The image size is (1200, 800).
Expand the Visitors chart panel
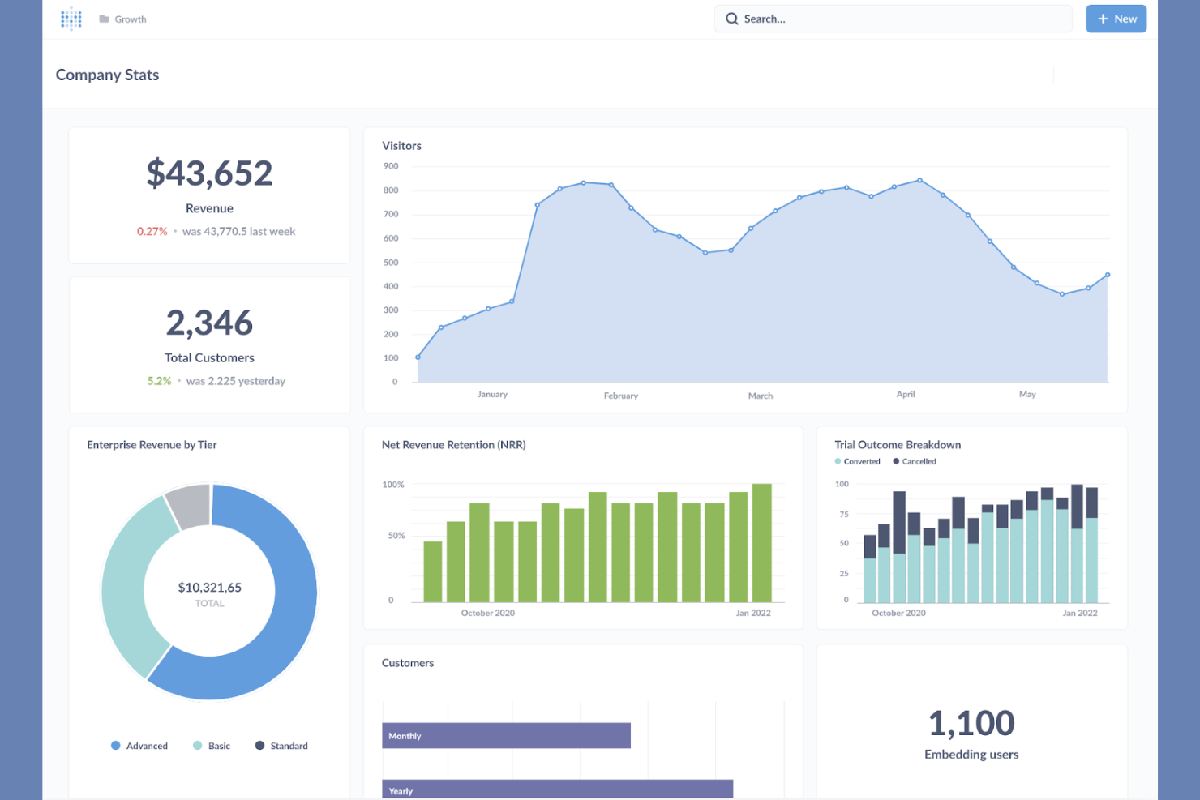[x=402, y=146]
